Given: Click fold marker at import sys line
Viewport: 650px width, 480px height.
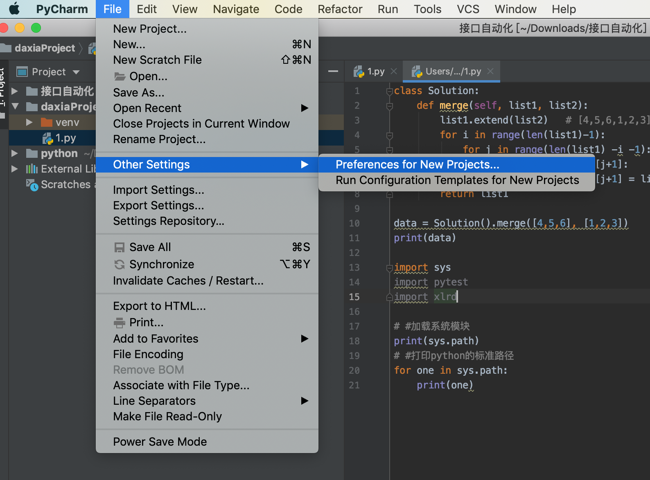Looking at the screenshot, I should click(390, 268).
